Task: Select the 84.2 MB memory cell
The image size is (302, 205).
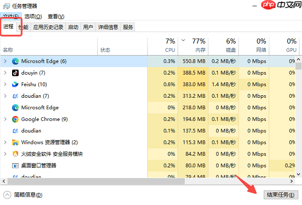Action: click(x=193, y=154)
